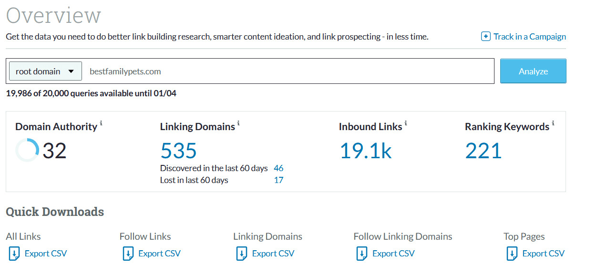Click the download icon under Follow Links

tap(128, 254)
